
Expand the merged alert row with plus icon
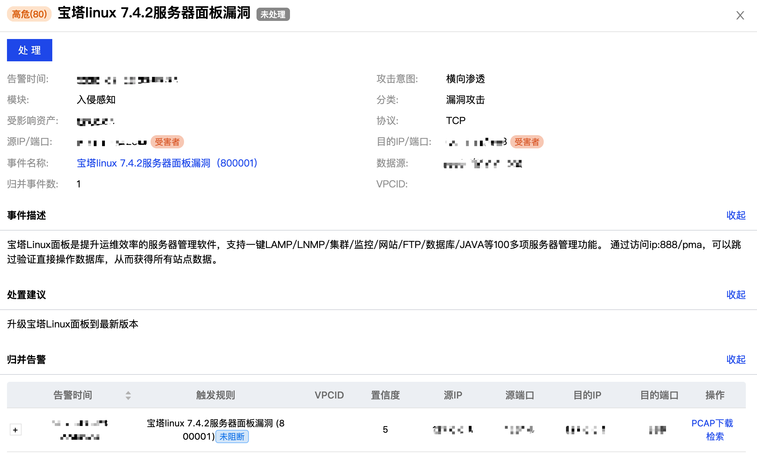(x=15, y=430)
